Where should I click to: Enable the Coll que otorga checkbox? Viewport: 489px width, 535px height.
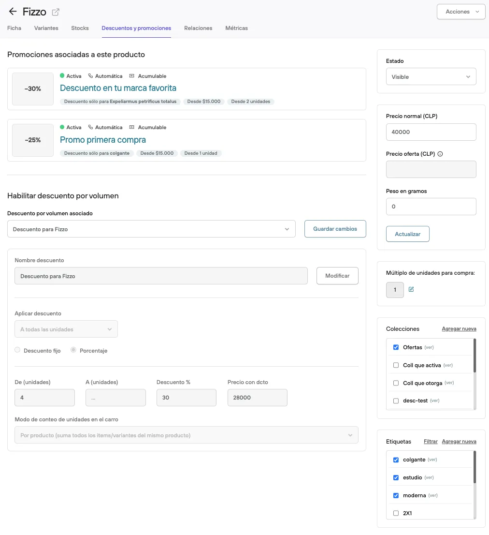click(x=396, y=383)
